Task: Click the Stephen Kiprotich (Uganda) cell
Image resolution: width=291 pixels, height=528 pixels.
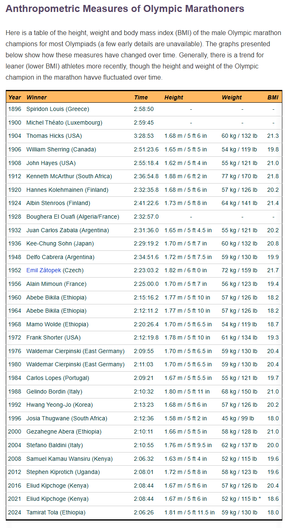Action: [63, 472]
